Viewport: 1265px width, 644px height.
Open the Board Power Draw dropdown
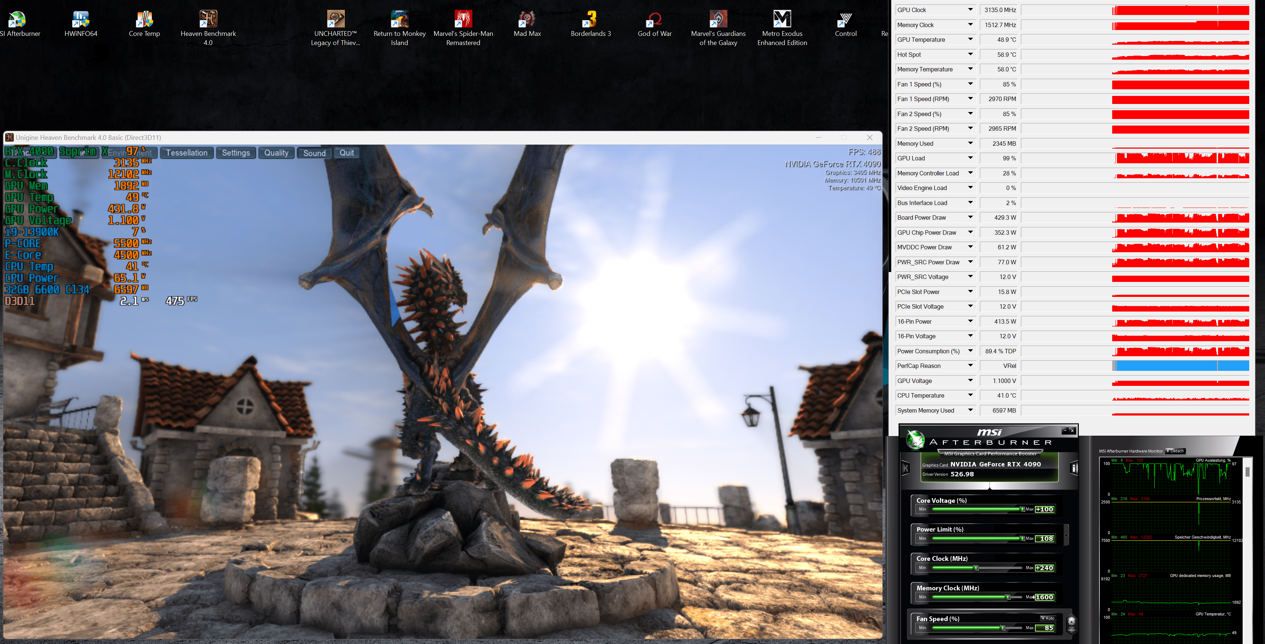970,217
